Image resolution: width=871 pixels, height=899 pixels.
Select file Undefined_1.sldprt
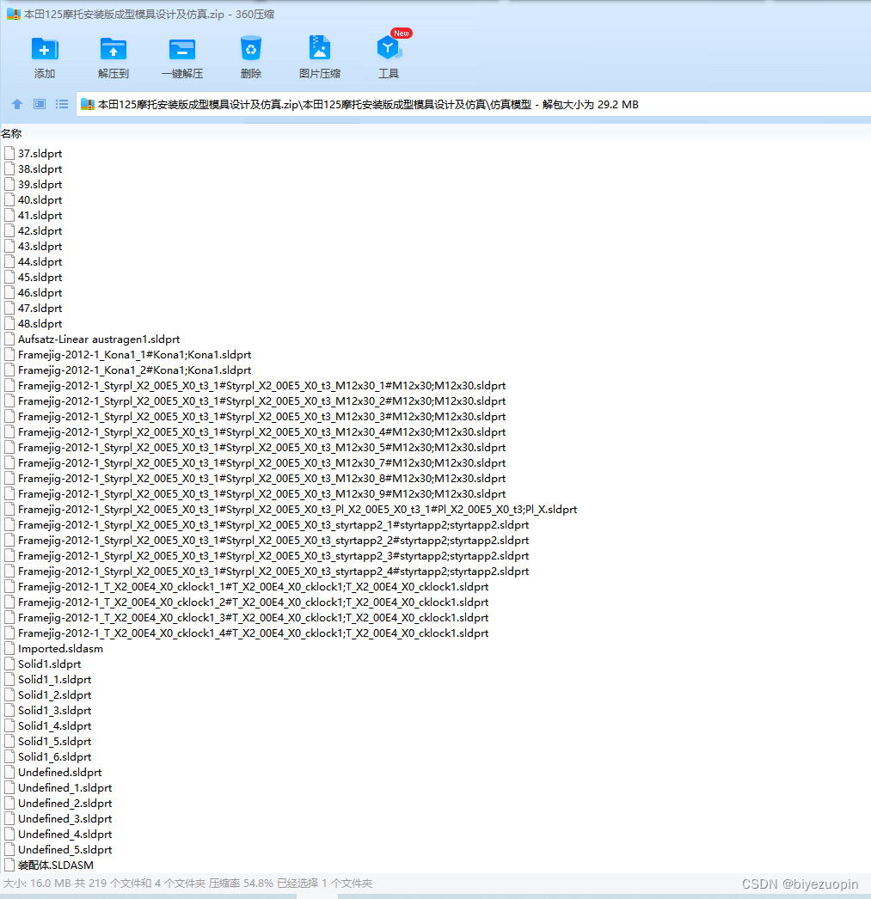click(x=64, y=788)
